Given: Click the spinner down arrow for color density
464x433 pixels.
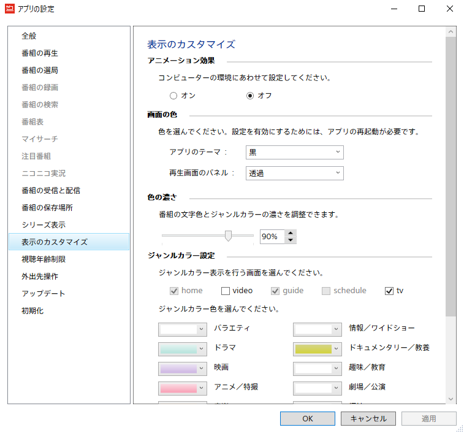Looking at the screenshot, I should tap(291, 240).
